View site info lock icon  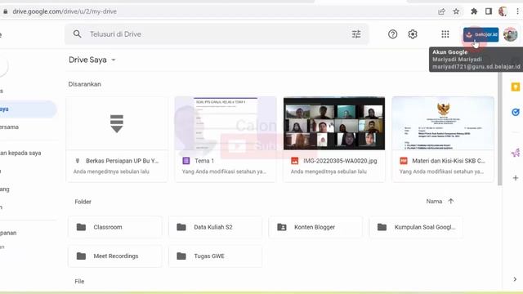pos(6,11)
